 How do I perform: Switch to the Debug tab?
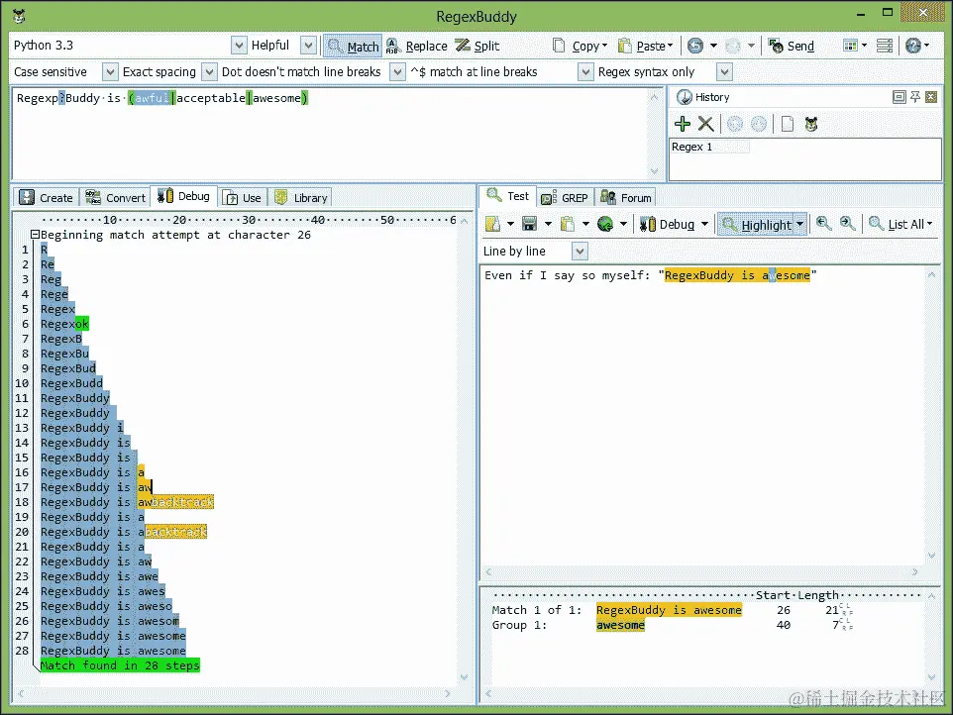click(x=183, y=196)
